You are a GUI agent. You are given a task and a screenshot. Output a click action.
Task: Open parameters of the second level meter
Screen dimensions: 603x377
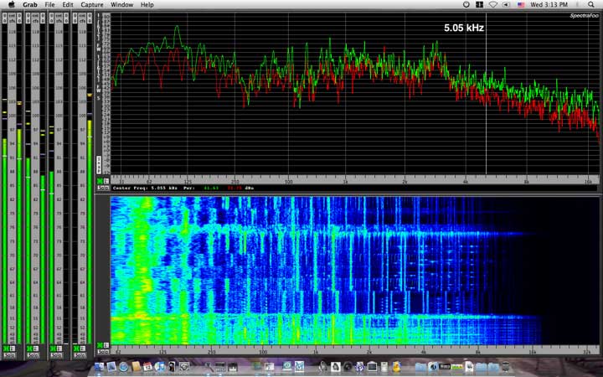click(x=35, y=349)
